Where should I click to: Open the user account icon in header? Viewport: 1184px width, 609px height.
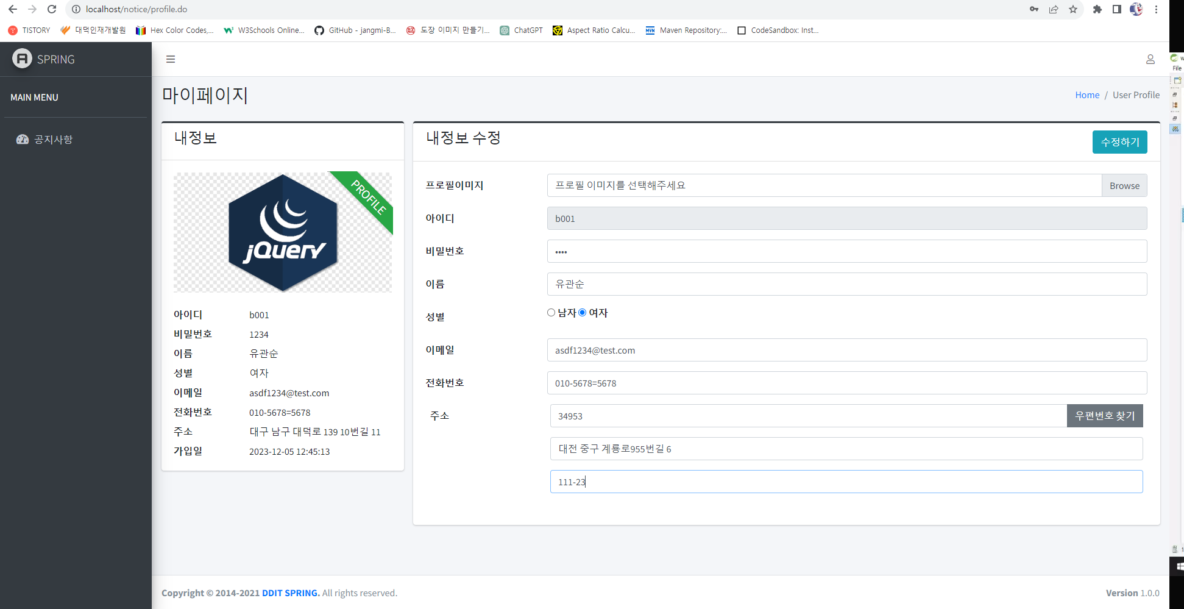coord(1150,59)
